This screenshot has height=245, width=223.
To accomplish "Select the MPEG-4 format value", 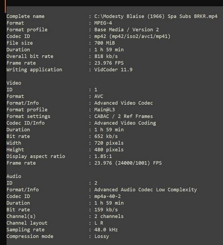I will [x=103, y=23].
